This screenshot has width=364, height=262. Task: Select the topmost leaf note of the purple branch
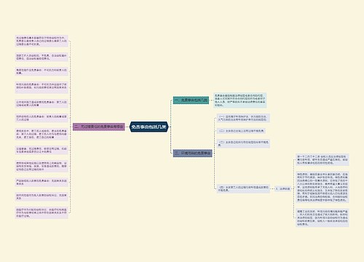(41, 41)
